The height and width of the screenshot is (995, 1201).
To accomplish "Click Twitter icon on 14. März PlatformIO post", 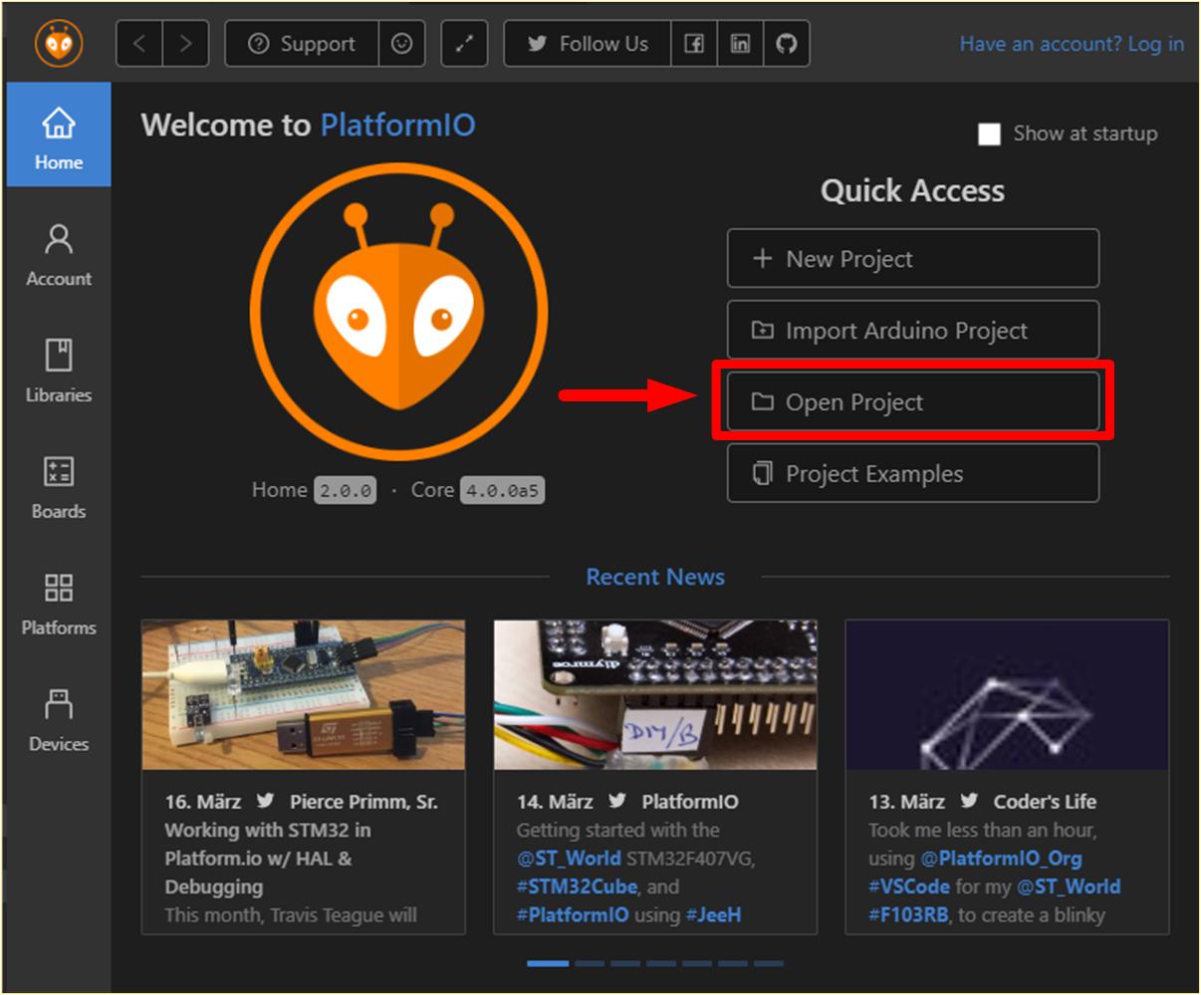I will [617, 801].
